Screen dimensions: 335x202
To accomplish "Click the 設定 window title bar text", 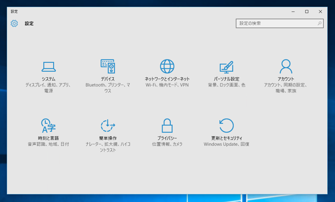I will click(x=14, y=11).
